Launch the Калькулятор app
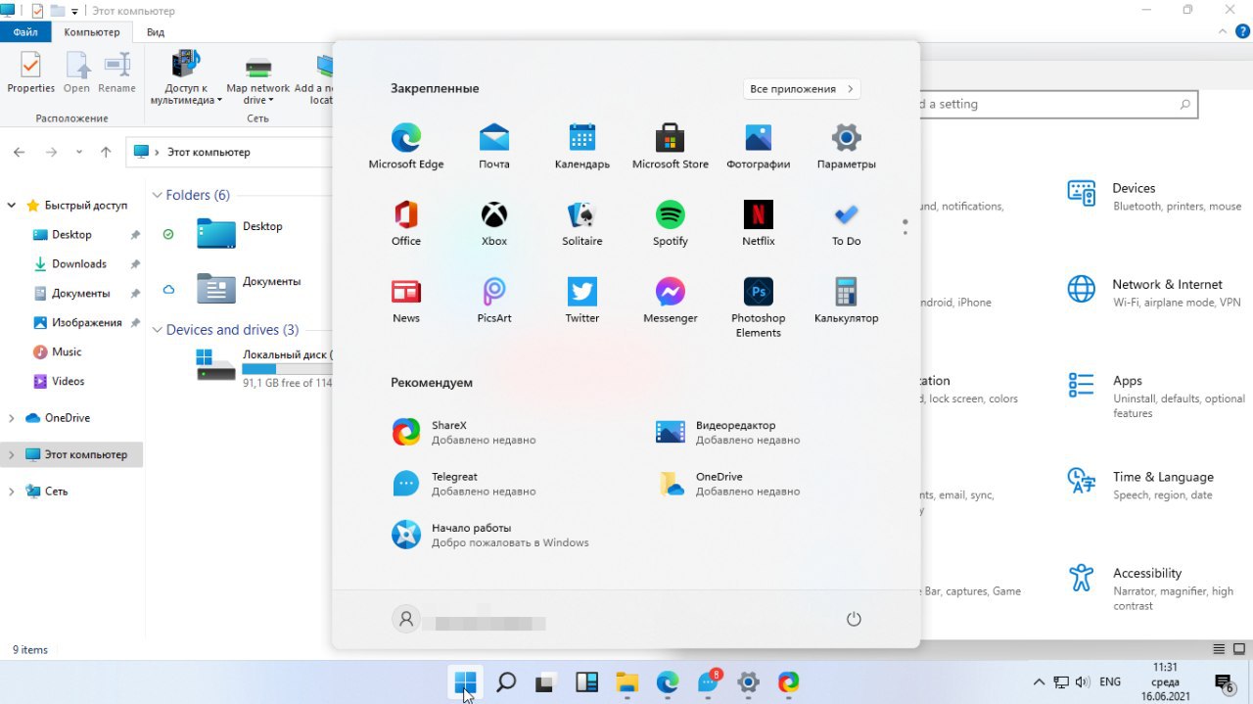The width and height of the screenshot is (1253, 704). (x=847, y=301)
